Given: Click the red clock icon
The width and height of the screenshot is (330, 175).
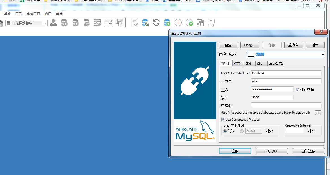Looking at the screenshot, I should tap(178, 23).
